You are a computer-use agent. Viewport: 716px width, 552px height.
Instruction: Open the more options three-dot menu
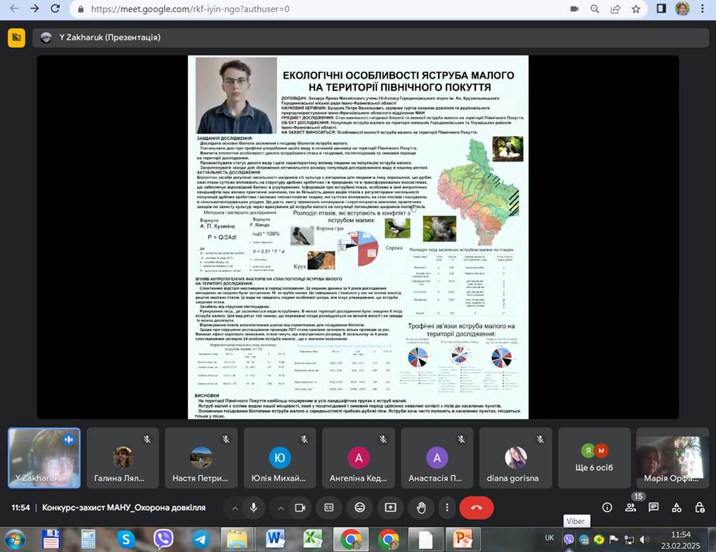447,507
